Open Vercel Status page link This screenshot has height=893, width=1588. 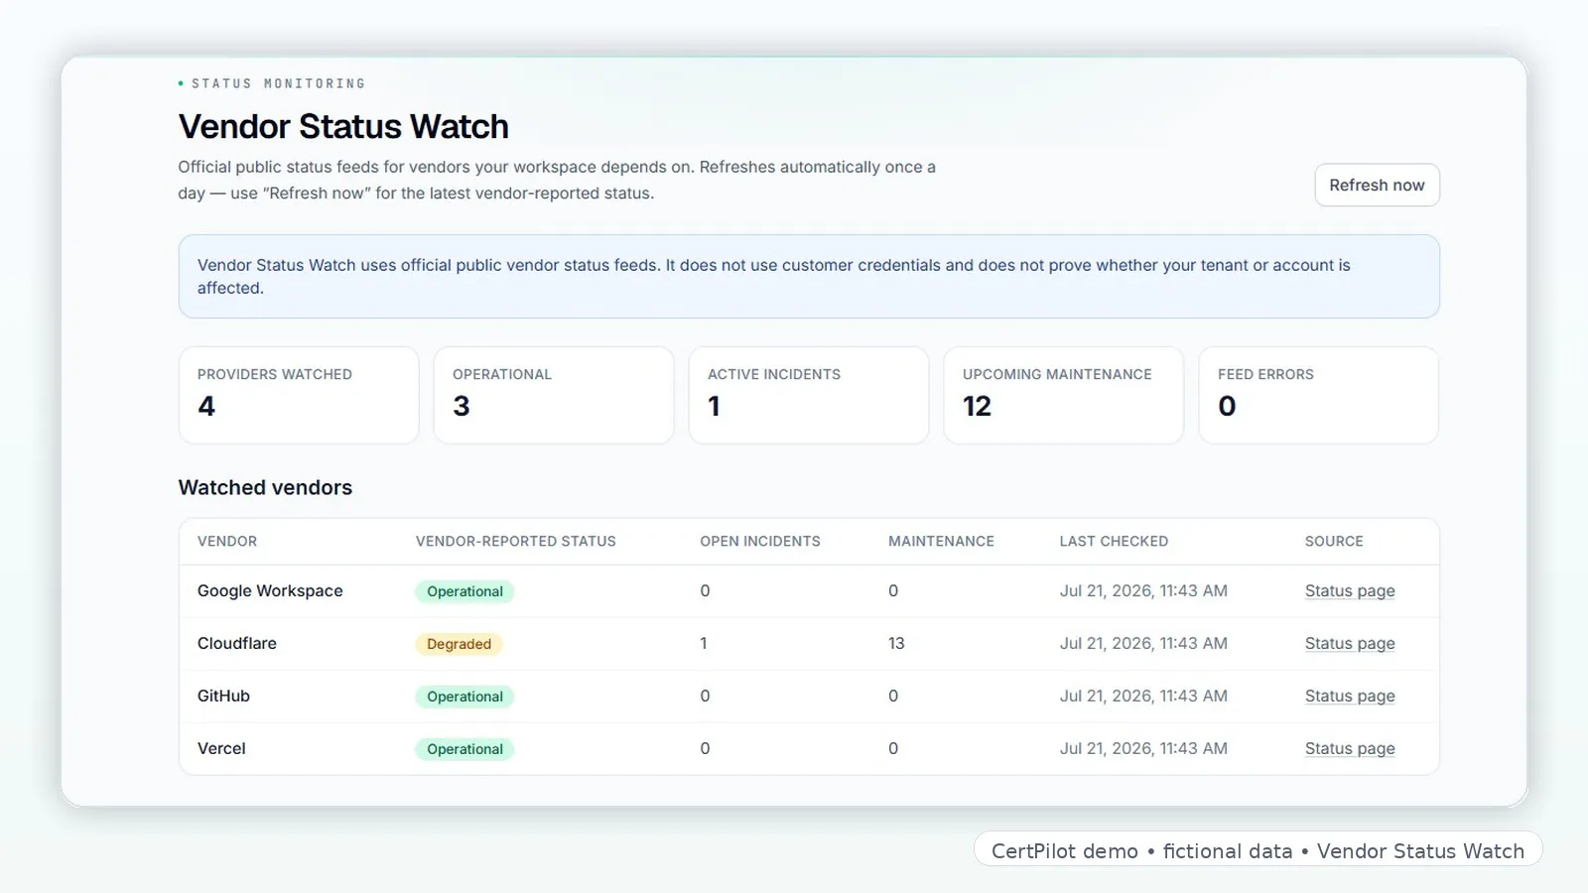(1350, 749)
